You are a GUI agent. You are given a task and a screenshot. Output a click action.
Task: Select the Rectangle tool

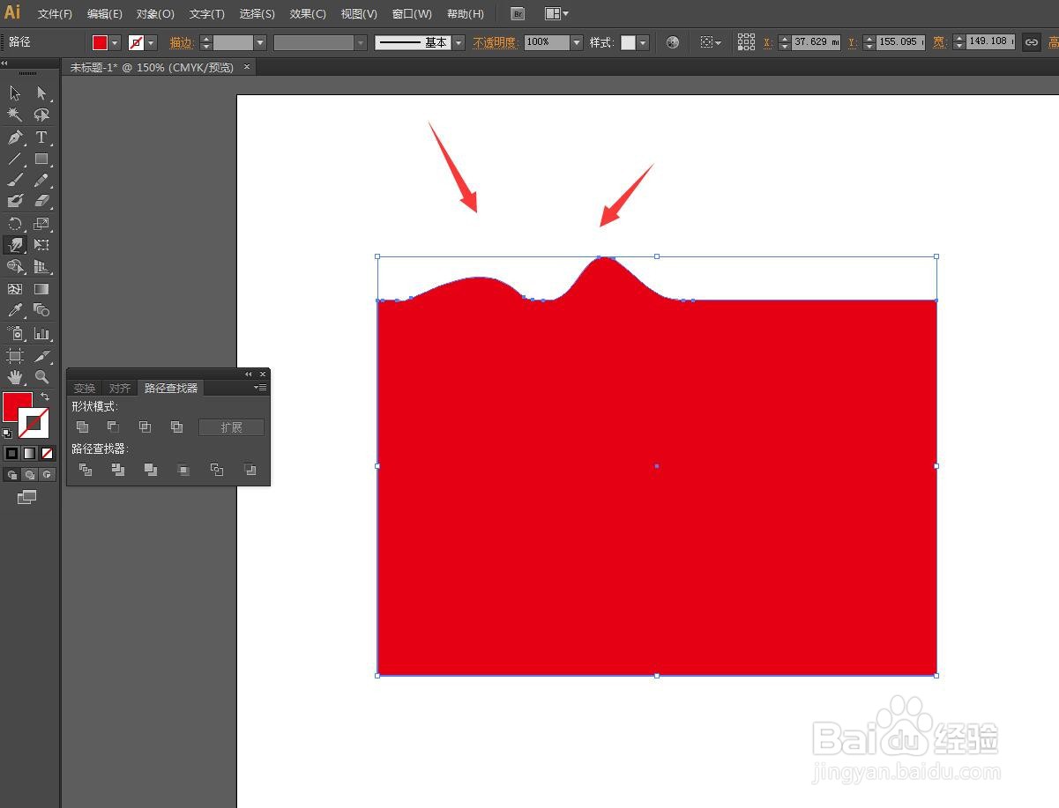41,159
